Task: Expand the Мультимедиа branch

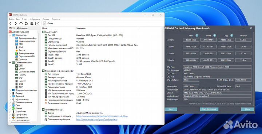Action: [10, 99]
